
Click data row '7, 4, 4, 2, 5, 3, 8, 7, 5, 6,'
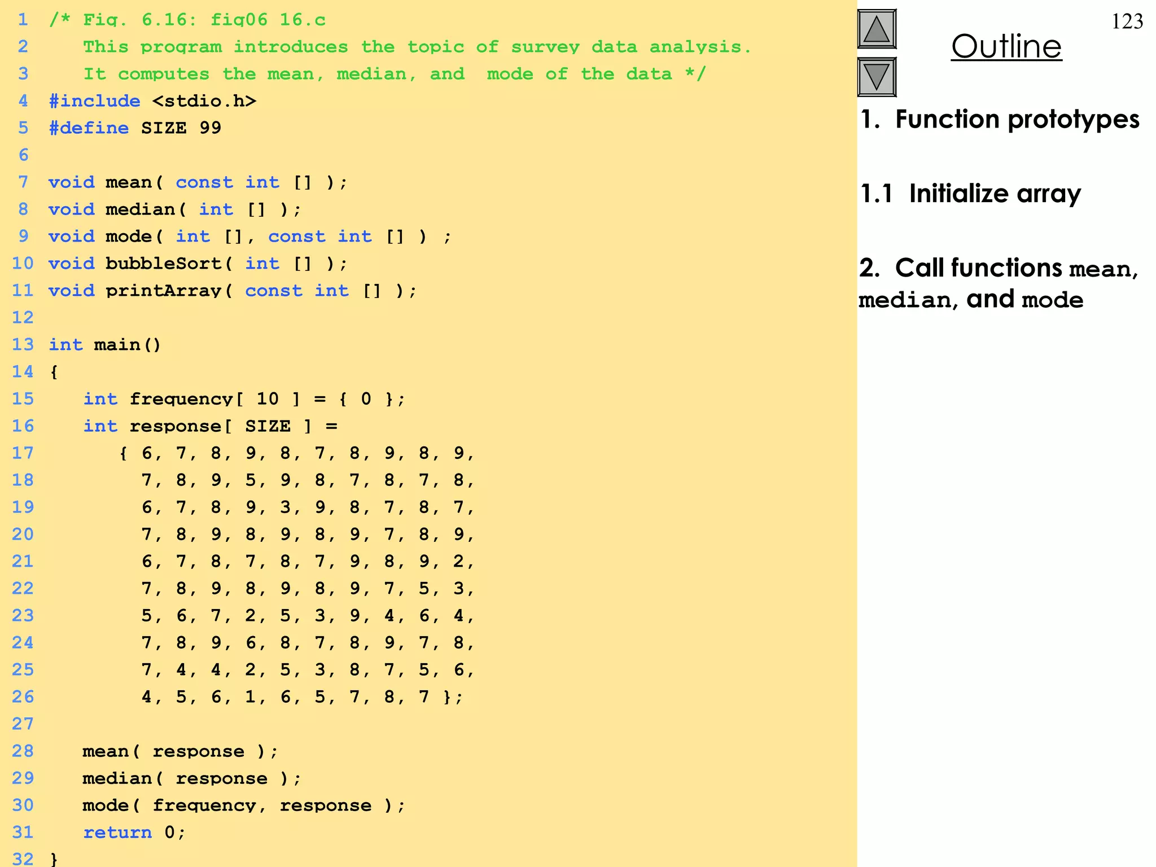pos(308,670)
